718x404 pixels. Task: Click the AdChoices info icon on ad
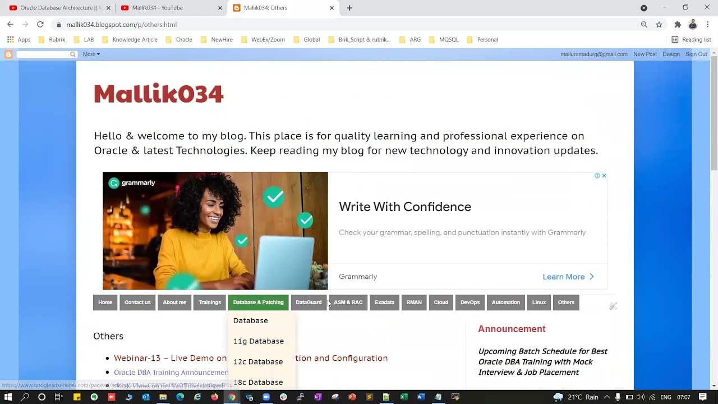coord(597,176)
